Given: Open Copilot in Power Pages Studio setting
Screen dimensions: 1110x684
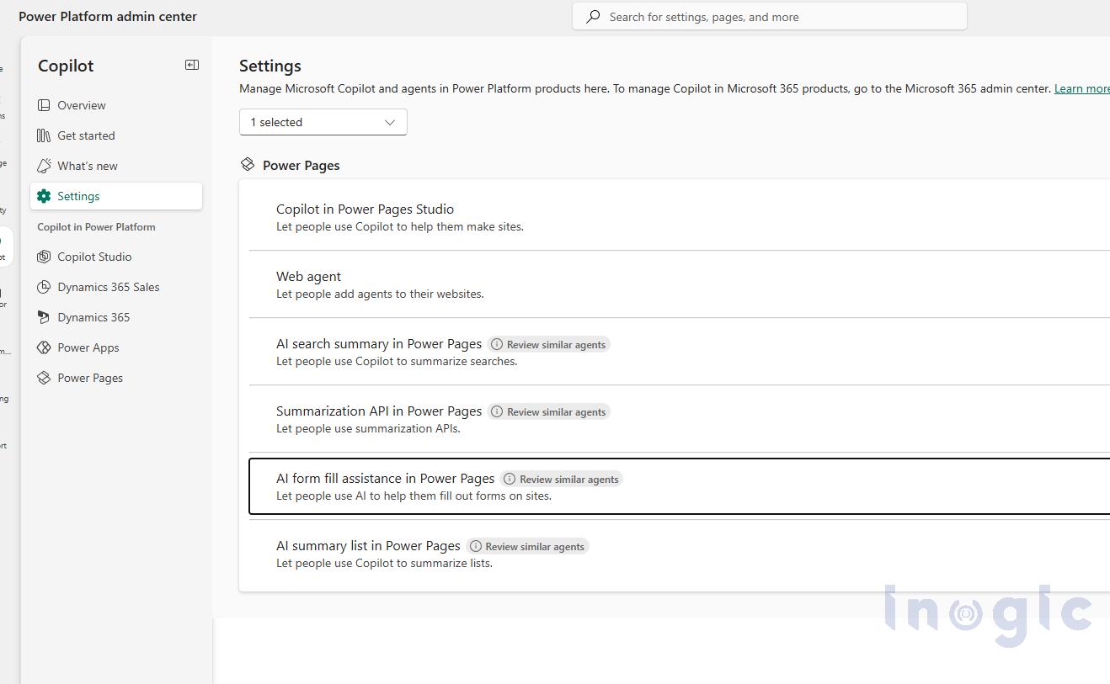Looking at the screenshot, I should pyautogui.click(x=680, y=216).
